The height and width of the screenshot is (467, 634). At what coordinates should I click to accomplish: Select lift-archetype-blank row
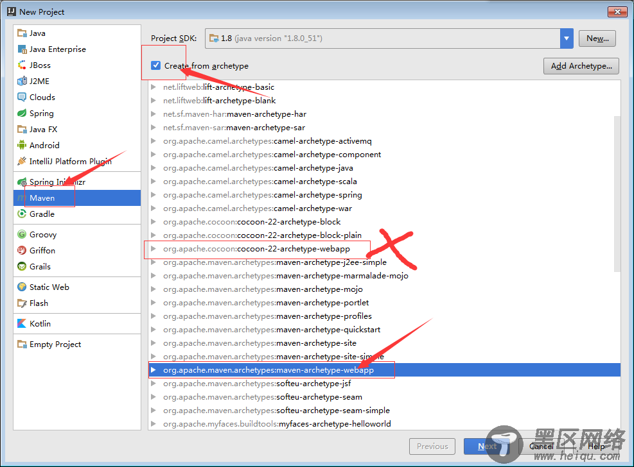click(384, 101)
